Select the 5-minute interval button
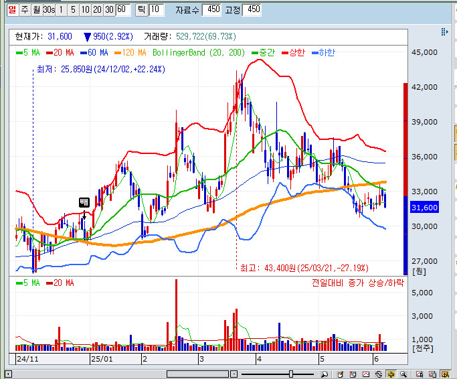This screenshot has height=379, width=457. tap(73, 10)
